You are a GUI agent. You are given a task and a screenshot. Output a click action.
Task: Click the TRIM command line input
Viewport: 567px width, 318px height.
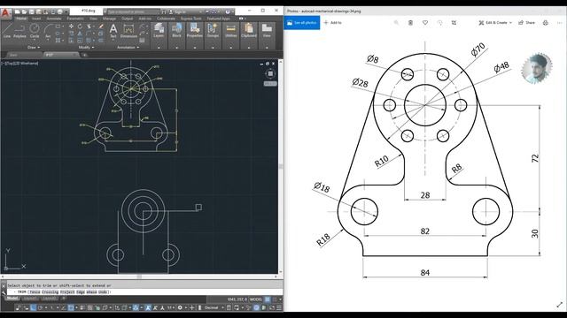(x=144, y=292)
